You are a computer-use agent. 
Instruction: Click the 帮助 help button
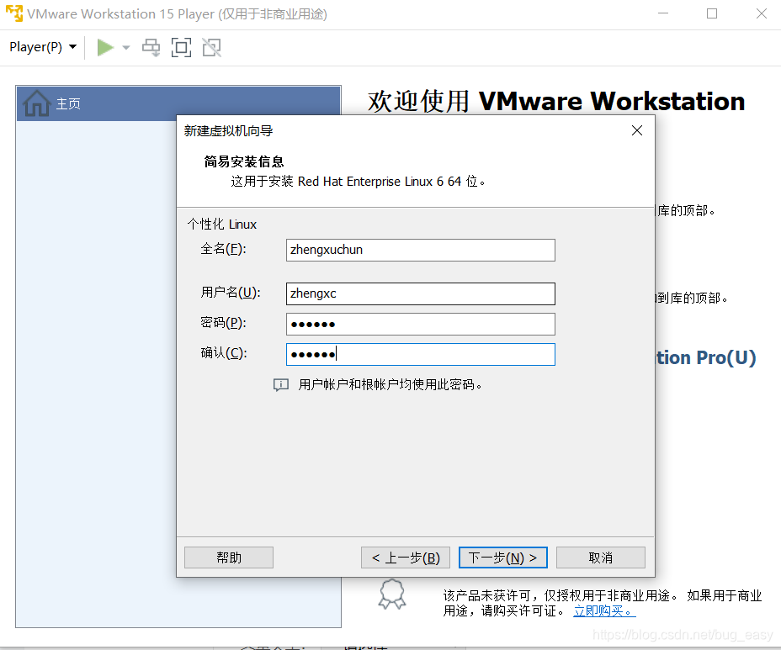pyautogui.click(x=229, y=558)
